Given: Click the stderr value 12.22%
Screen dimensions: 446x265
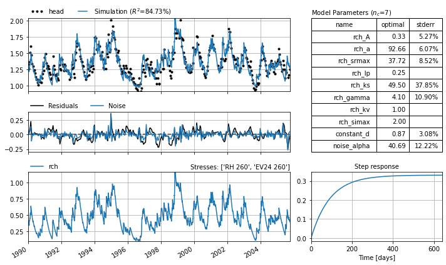Looking at the screenshot, I should (427, 146).
